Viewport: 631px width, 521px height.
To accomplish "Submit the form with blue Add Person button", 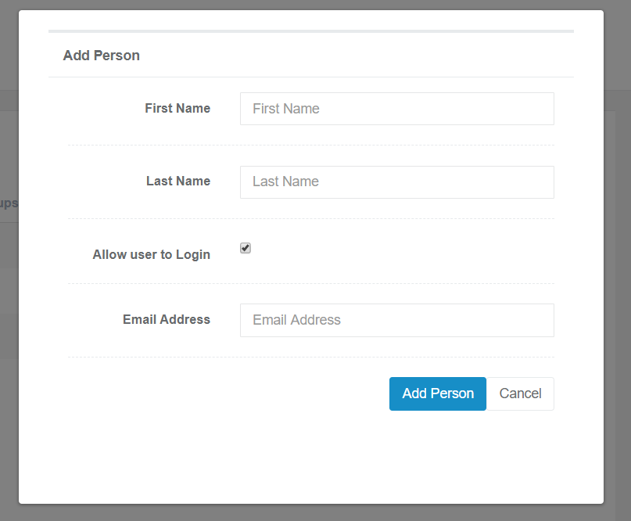I will tap(437, 393).
